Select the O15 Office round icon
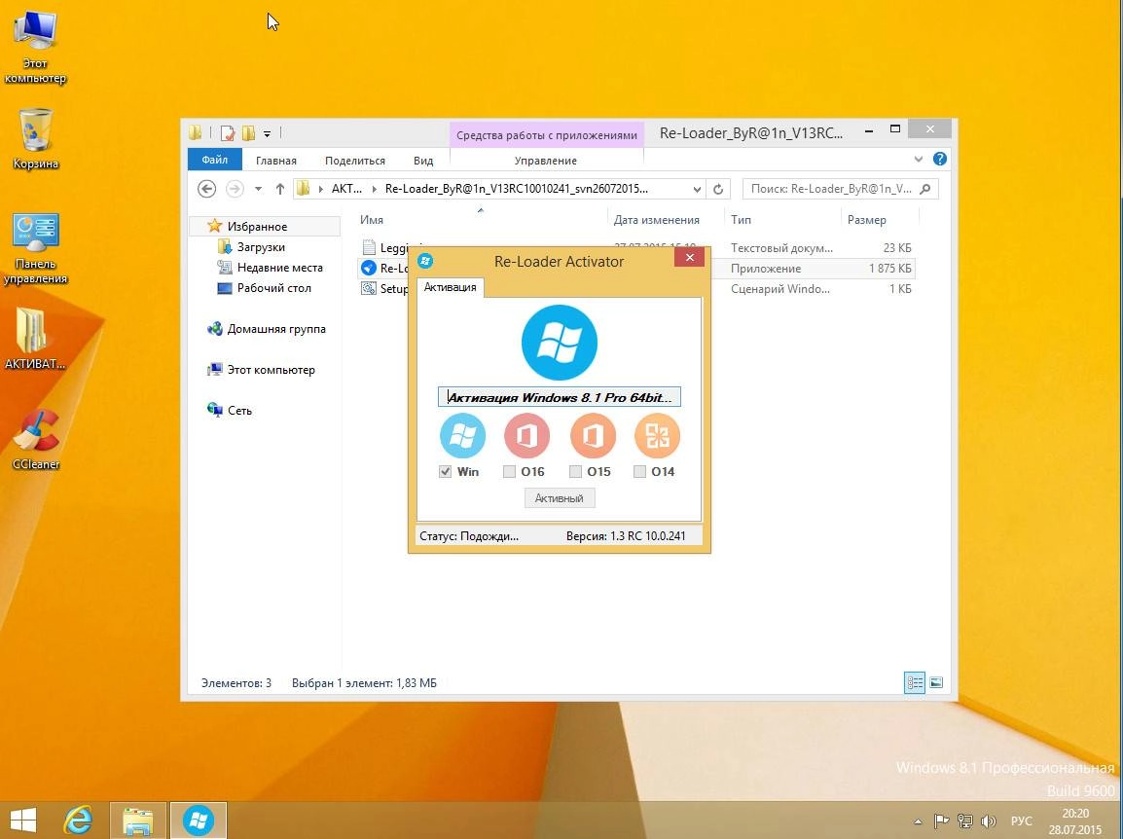Screen dimensions: 1123x839 tap(593, 436)
